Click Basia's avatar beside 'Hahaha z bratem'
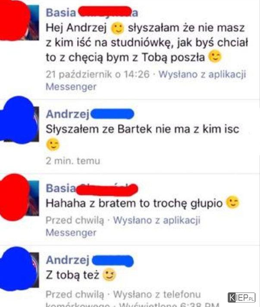Viewport: 260px width, 307px height. pyautogui.click(x=19, y=197)
